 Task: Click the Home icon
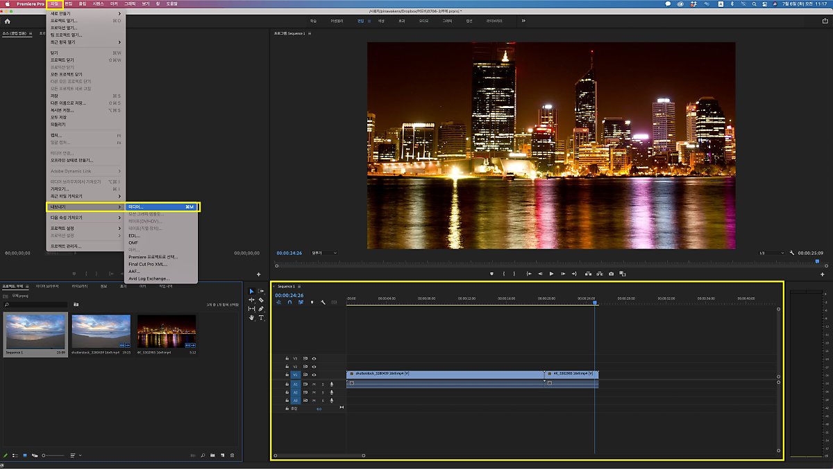click(8, 21)
